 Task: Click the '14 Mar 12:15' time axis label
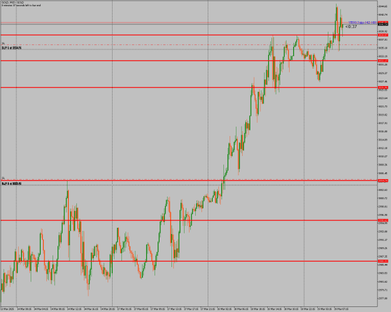tap(75, 309)
